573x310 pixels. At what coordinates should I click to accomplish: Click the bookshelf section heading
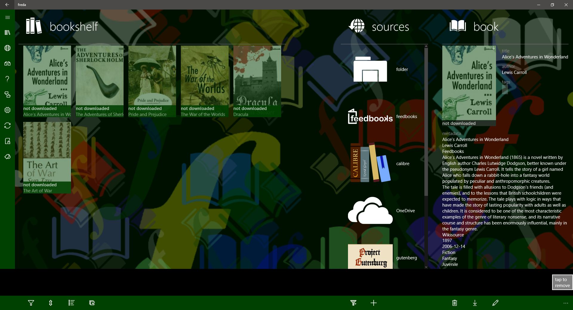tap(74, 27)
